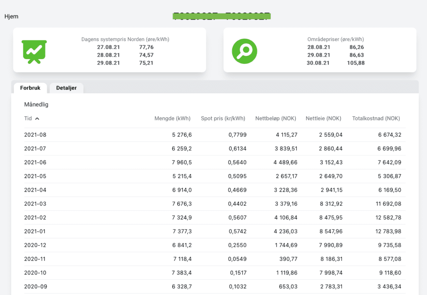Toggle the Tid column sort arrow

tap(37, 119)
